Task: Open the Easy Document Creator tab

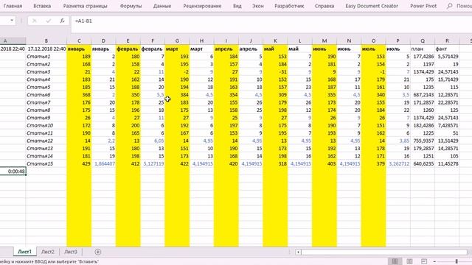Action: pyautogui.click(x=372, y=6)
